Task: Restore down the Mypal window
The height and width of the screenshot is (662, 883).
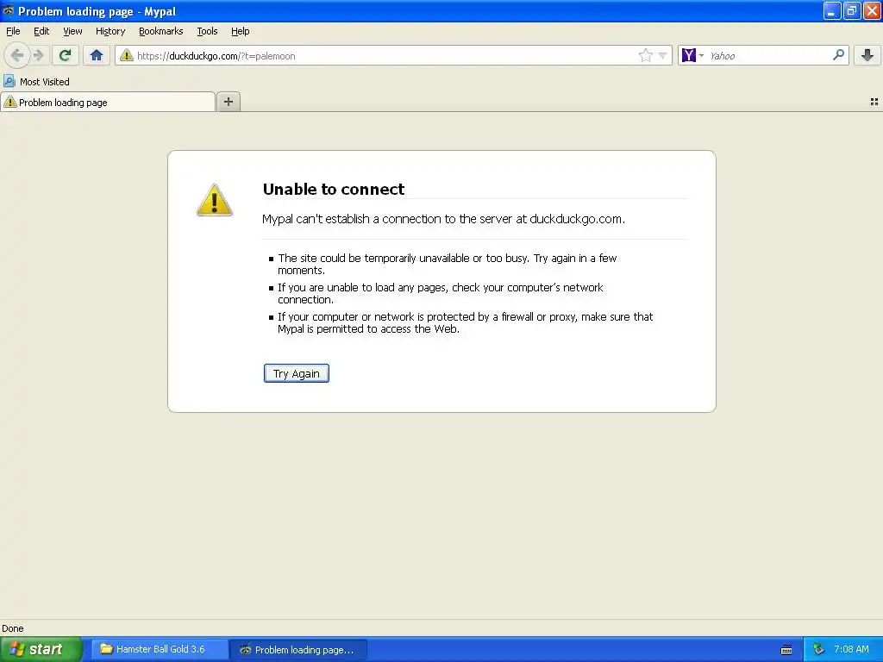Action: [852, 10]
